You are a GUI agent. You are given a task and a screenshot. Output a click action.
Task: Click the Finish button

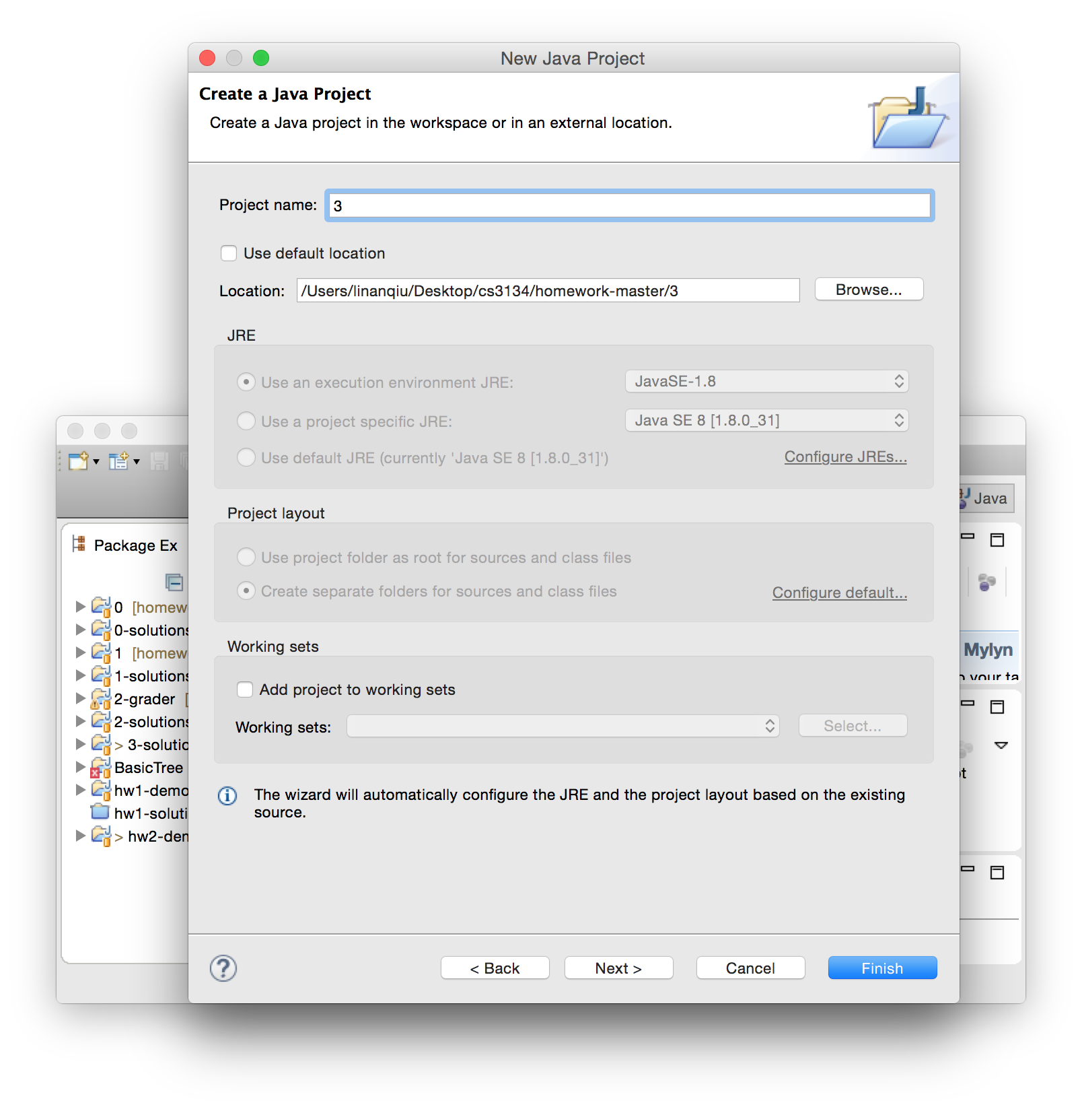882,968
